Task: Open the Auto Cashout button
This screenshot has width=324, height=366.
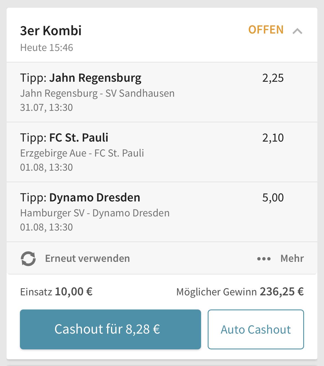Action: click(256, 329)
